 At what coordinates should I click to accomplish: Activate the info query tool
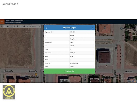[x=14, y=26]
